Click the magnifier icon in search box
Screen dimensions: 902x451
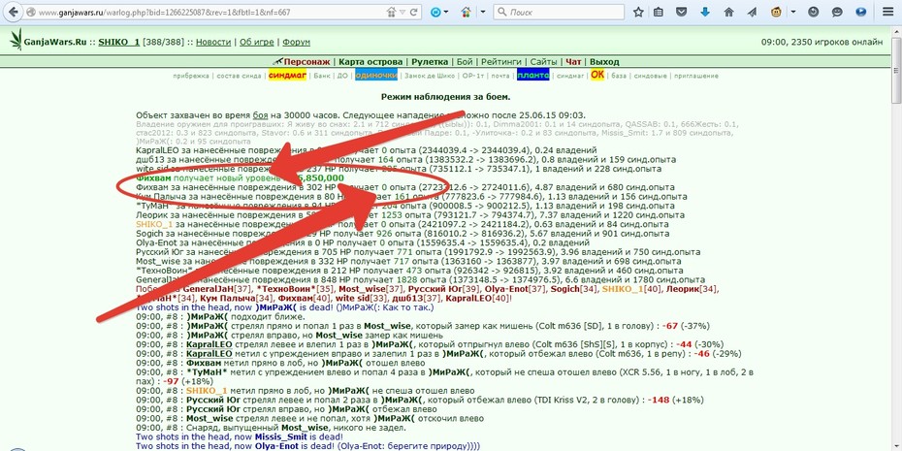click(501, 12)
